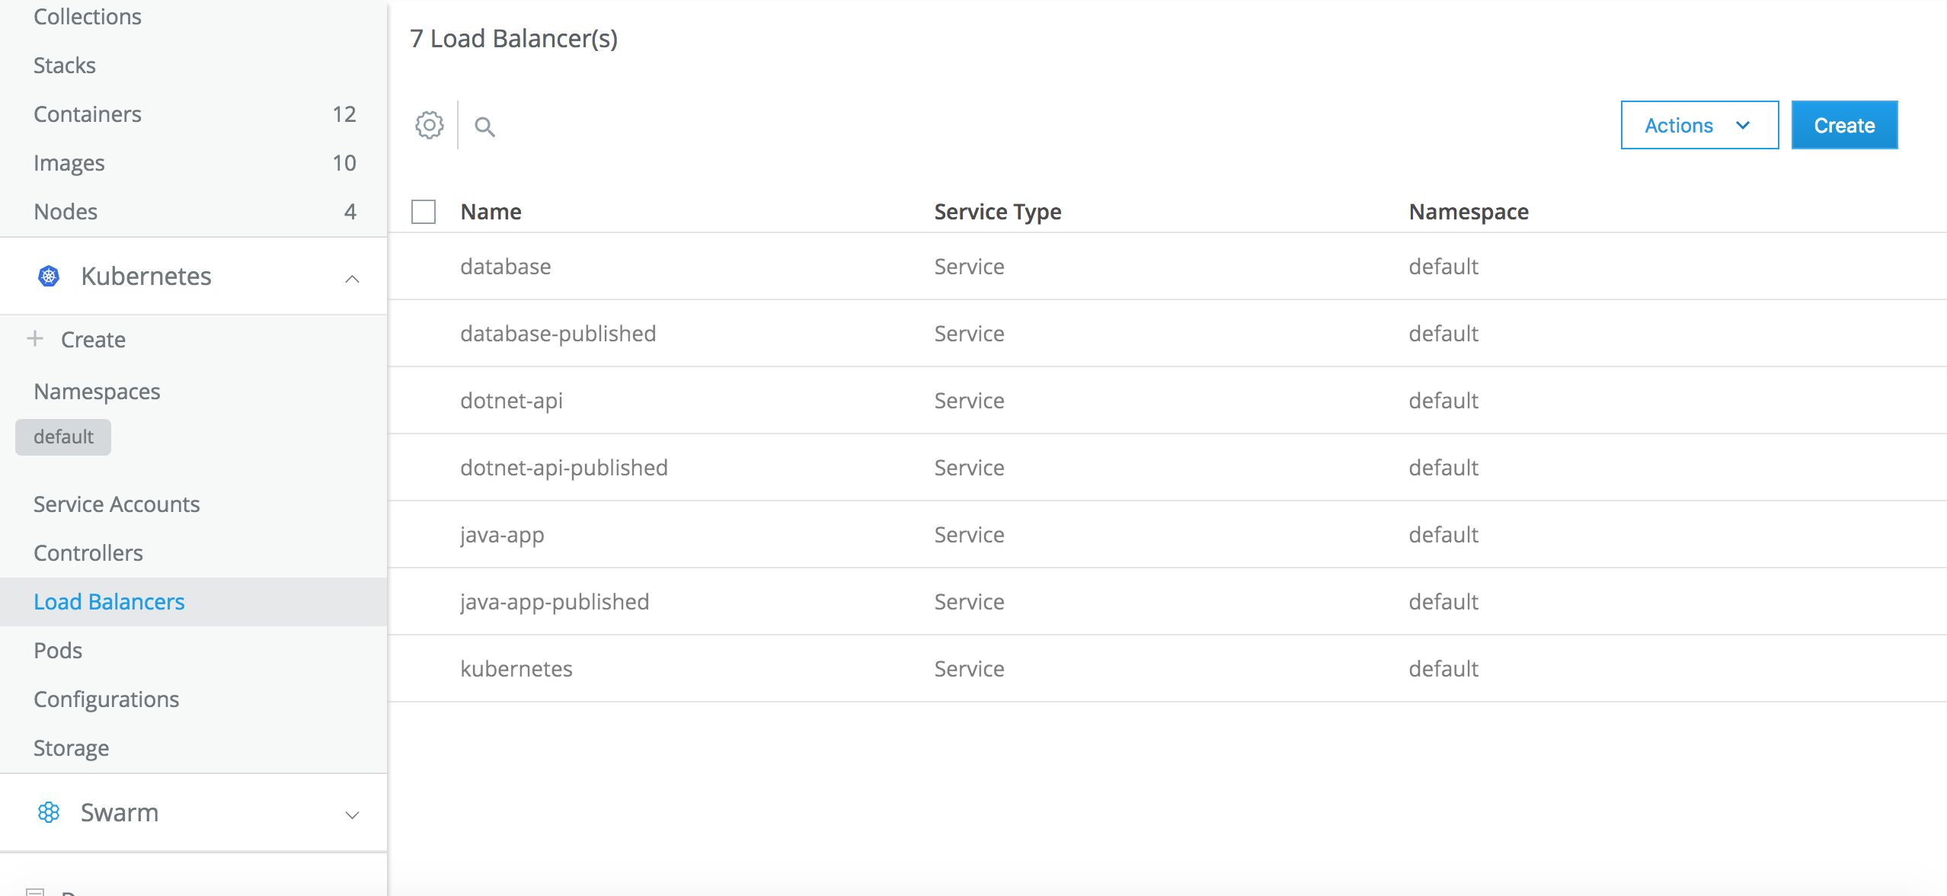Expand the Swarm section chevron
This screenshot has height=896, width=1947.
click(x=352, y=814)
